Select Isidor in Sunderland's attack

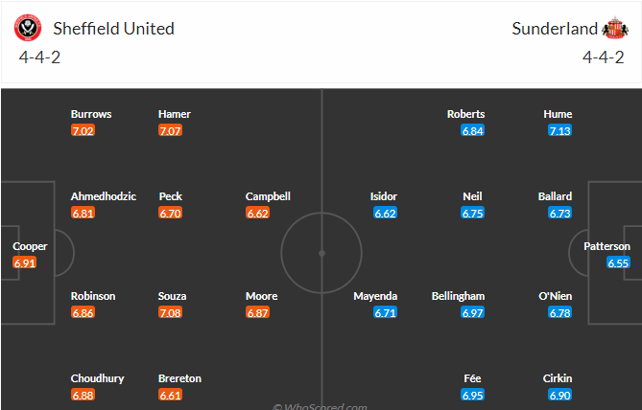click(384, 196)
